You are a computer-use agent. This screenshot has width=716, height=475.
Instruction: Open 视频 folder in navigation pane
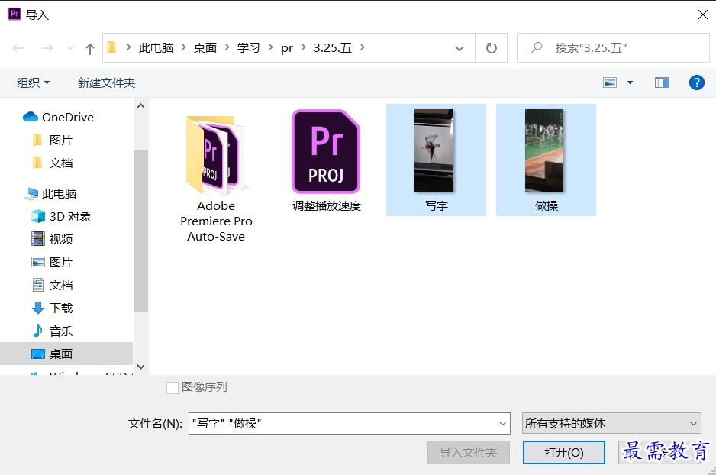tap(52, 239)
